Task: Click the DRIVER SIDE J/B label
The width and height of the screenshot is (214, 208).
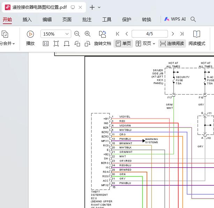Action: pyautogui.click(x=157, y=72)
